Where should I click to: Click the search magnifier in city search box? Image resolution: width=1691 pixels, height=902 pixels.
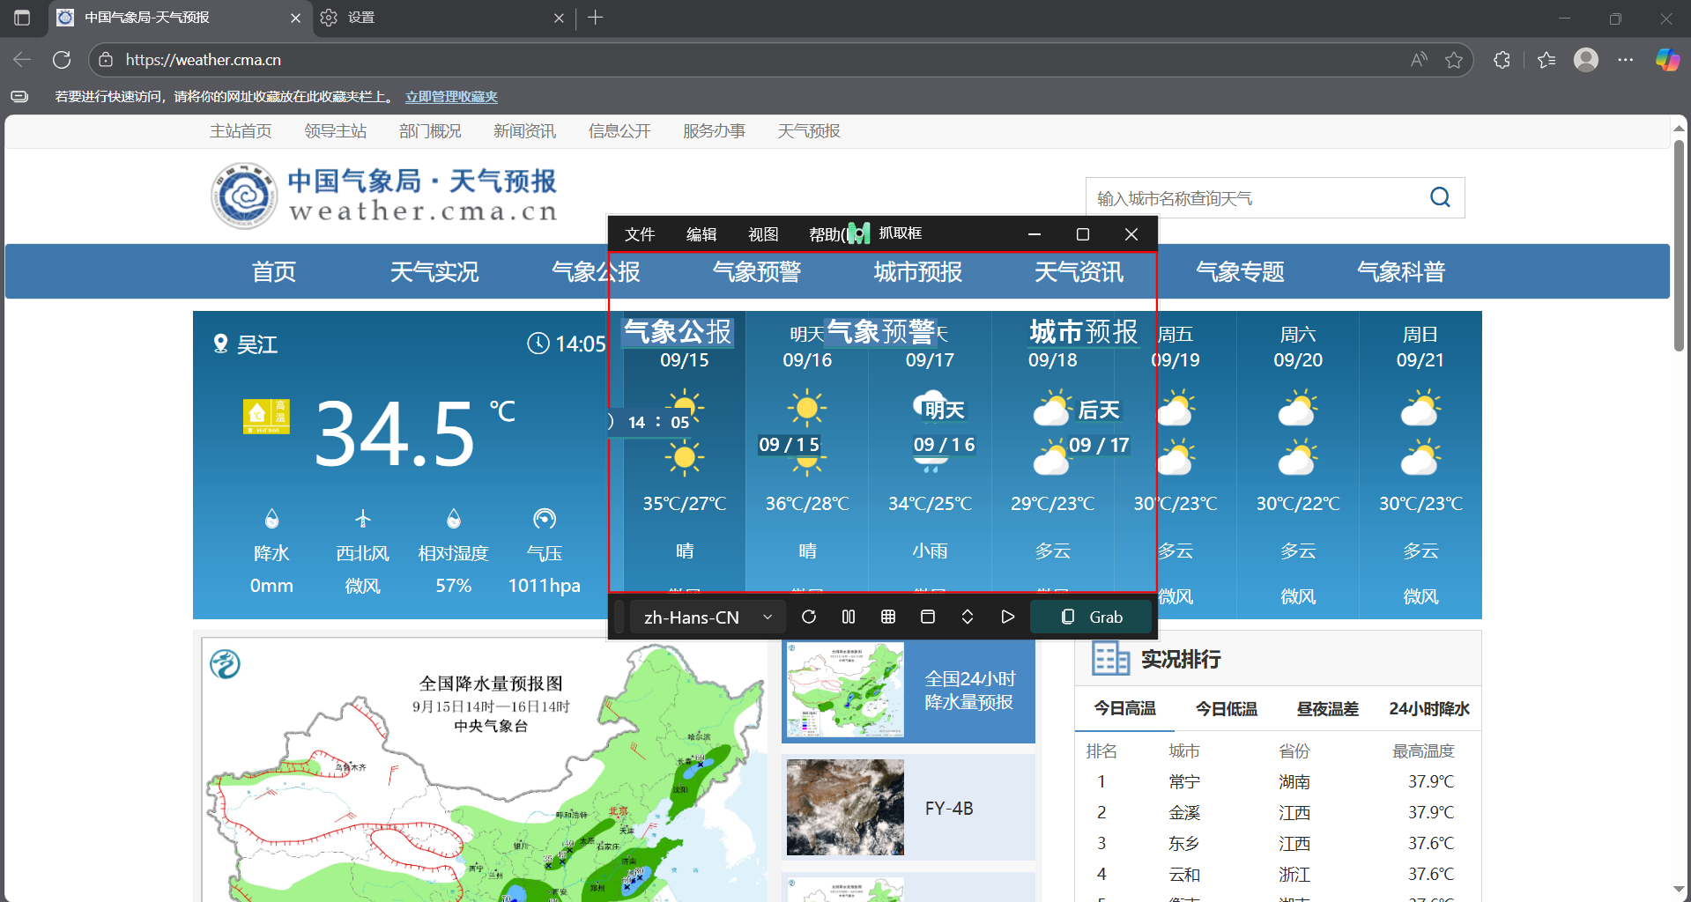click(x=1439, y=197)
